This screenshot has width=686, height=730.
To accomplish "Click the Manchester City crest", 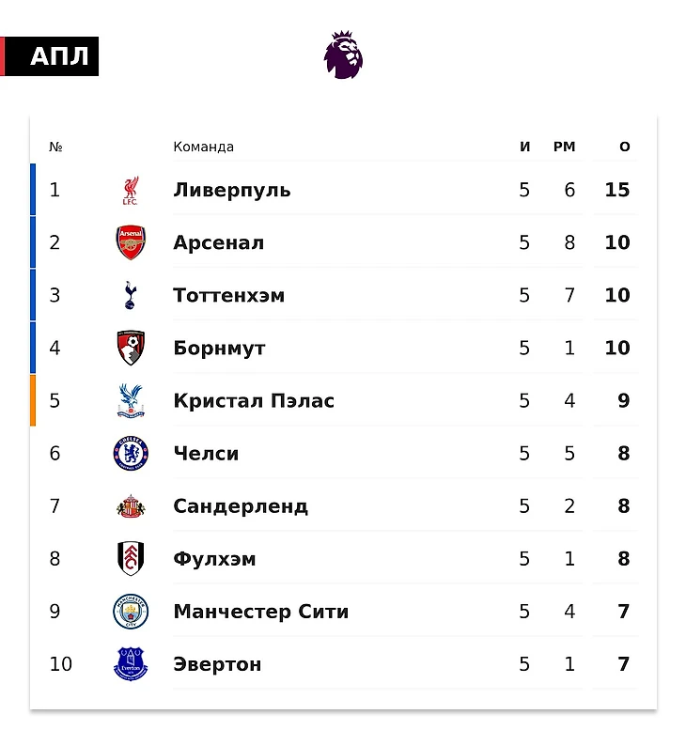I will tap(131, 612).
